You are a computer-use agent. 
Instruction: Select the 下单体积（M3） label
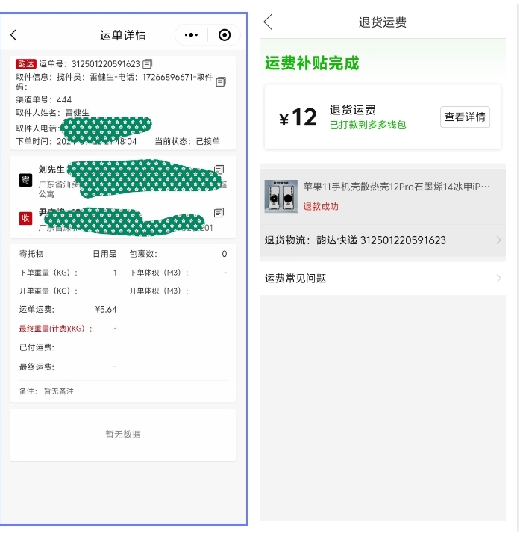click(159, 273)
